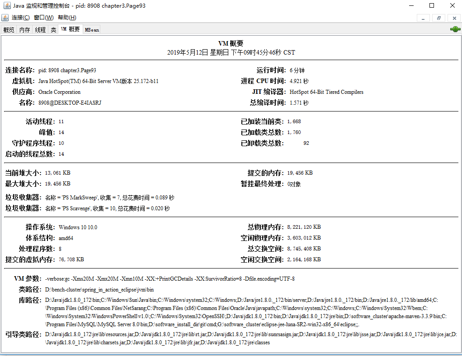This screenshot has width=462, height=356.
Task: Click the 最大堆大小 label
Action: tap(23, 184)
